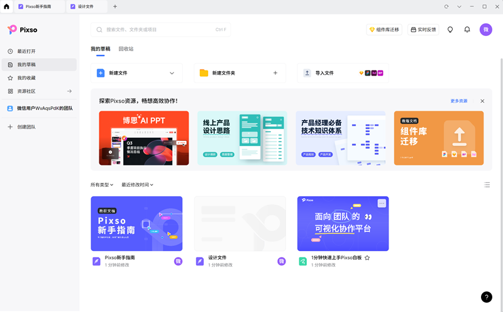503x312 pixels.
Task: Click the RP format icon on 导入文件
Action: click(x=380, y=73)
